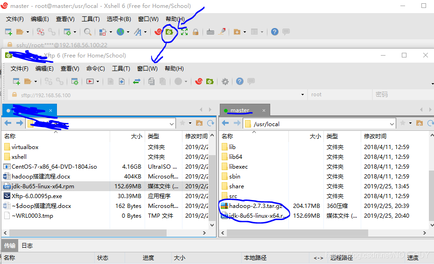The image size is (434, 264).
Task: Toggle the Xshell full screen icon
Action: click(x=184, y=32)
